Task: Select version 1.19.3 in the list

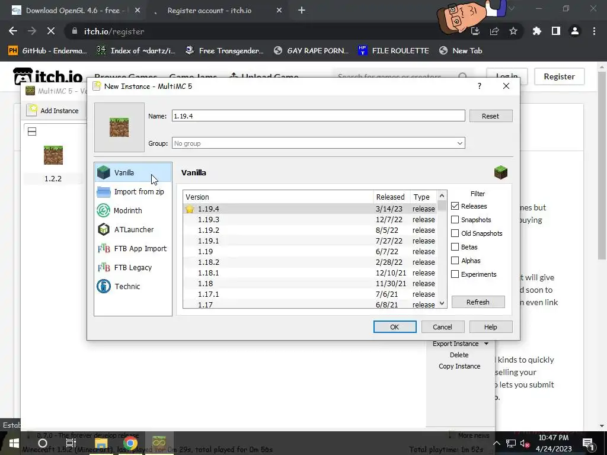Action: (x=310, y=219)
